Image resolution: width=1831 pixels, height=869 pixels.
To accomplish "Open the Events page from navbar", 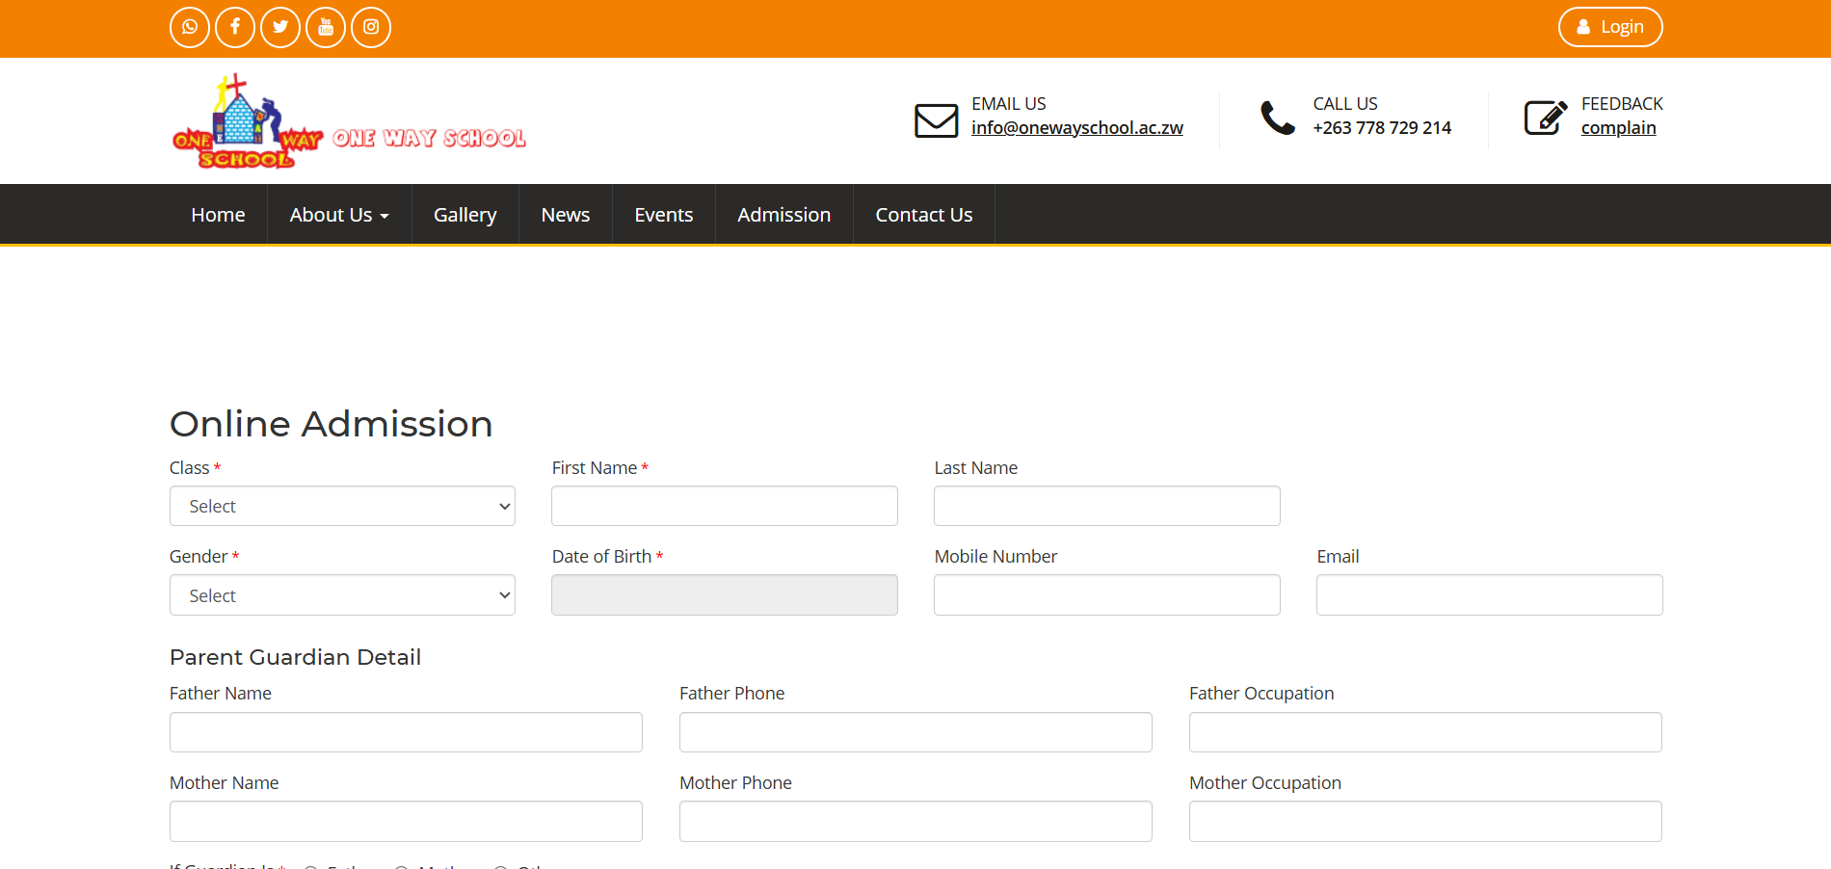I will [x=663, y=215].
